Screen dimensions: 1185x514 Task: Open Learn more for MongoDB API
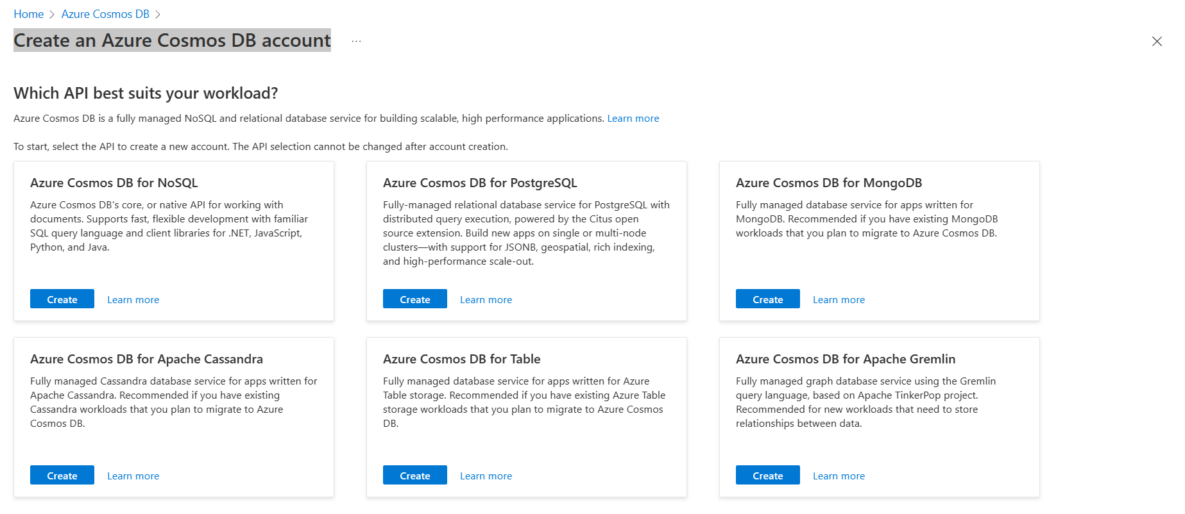tap(839, 300)
